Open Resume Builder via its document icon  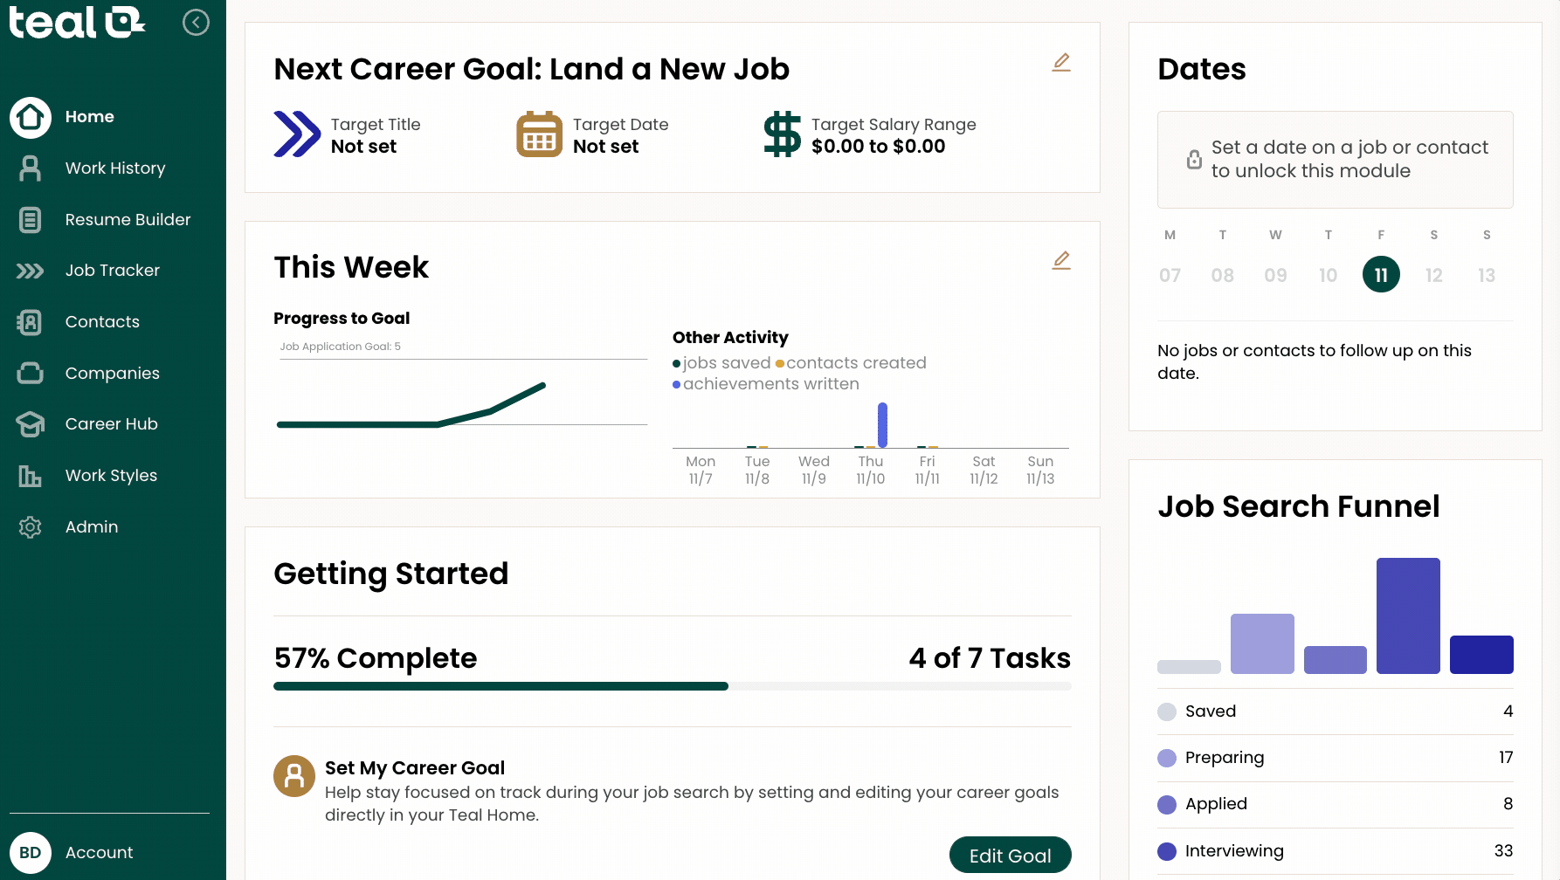(31, 220)
